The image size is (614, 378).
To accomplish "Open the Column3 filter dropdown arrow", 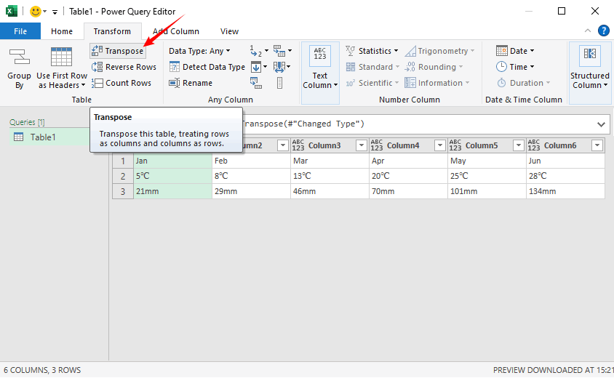I will click(x=362, y=145).
